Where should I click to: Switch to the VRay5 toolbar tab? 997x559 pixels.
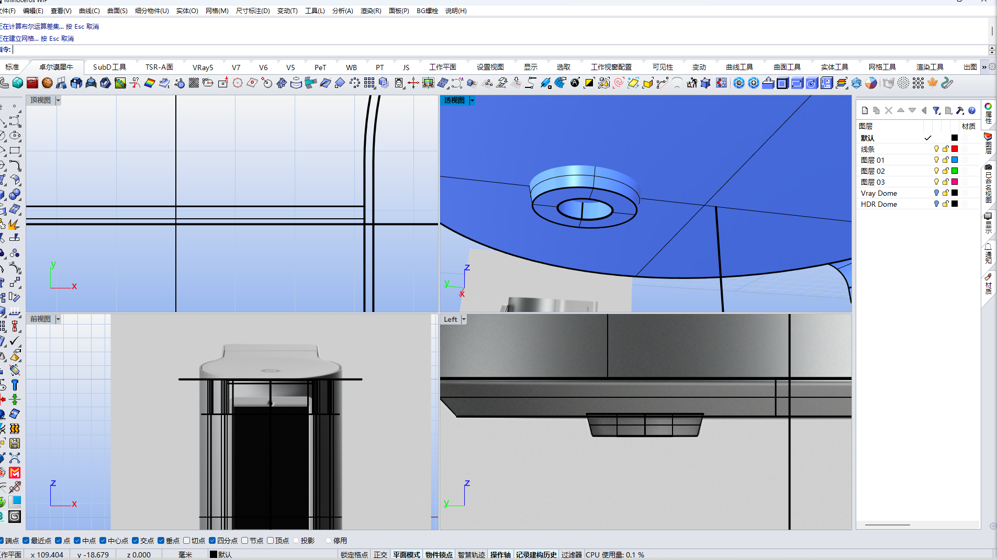coord(203,67)
